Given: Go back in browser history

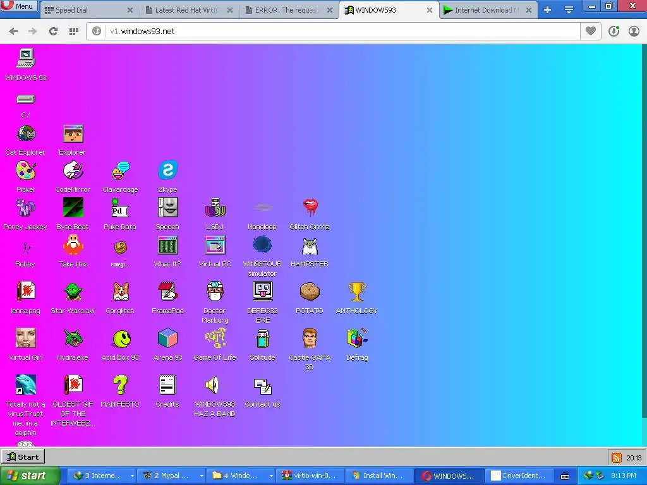Looking at the screenshot, I should click(x=13, y=31).
